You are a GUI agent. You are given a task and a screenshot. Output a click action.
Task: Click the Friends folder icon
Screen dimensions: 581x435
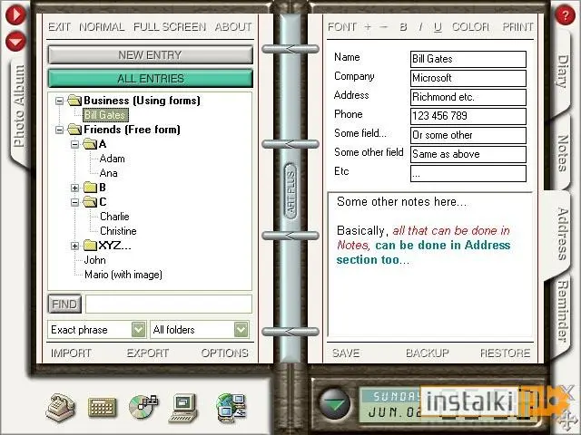click(74, 130)
